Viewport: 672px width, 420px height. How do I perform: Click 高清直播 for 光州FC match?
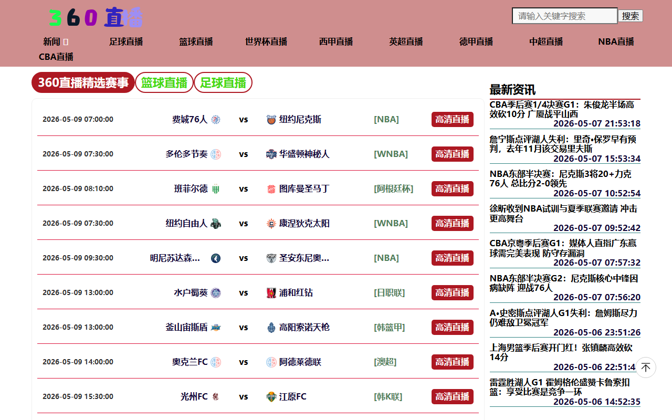(453, 397)
